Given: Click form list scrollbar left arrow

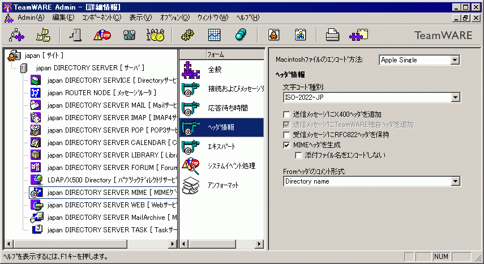Looking at the screenshot, I should click(x=184, y=244).
